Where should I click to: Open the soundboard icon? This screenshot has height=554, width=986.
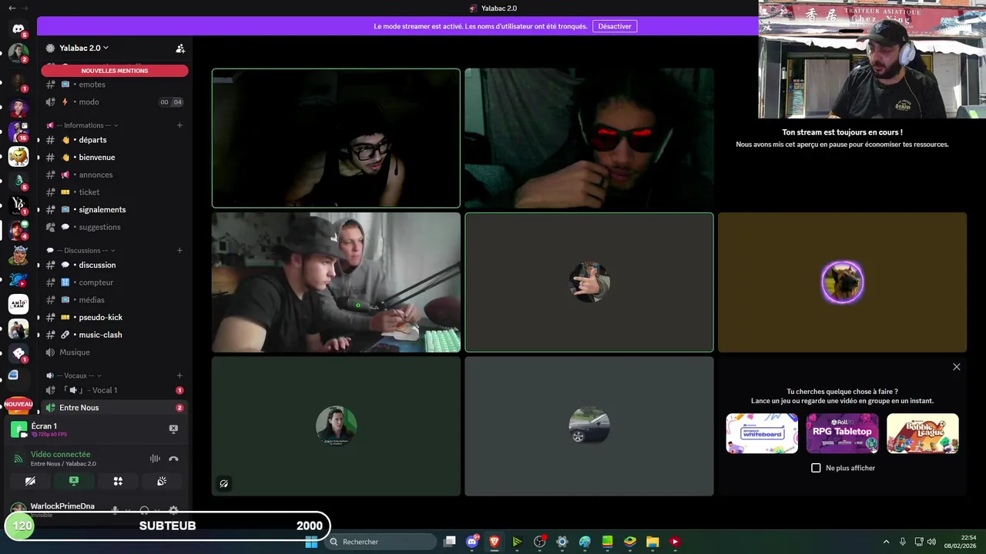click(x=162, y=481)
